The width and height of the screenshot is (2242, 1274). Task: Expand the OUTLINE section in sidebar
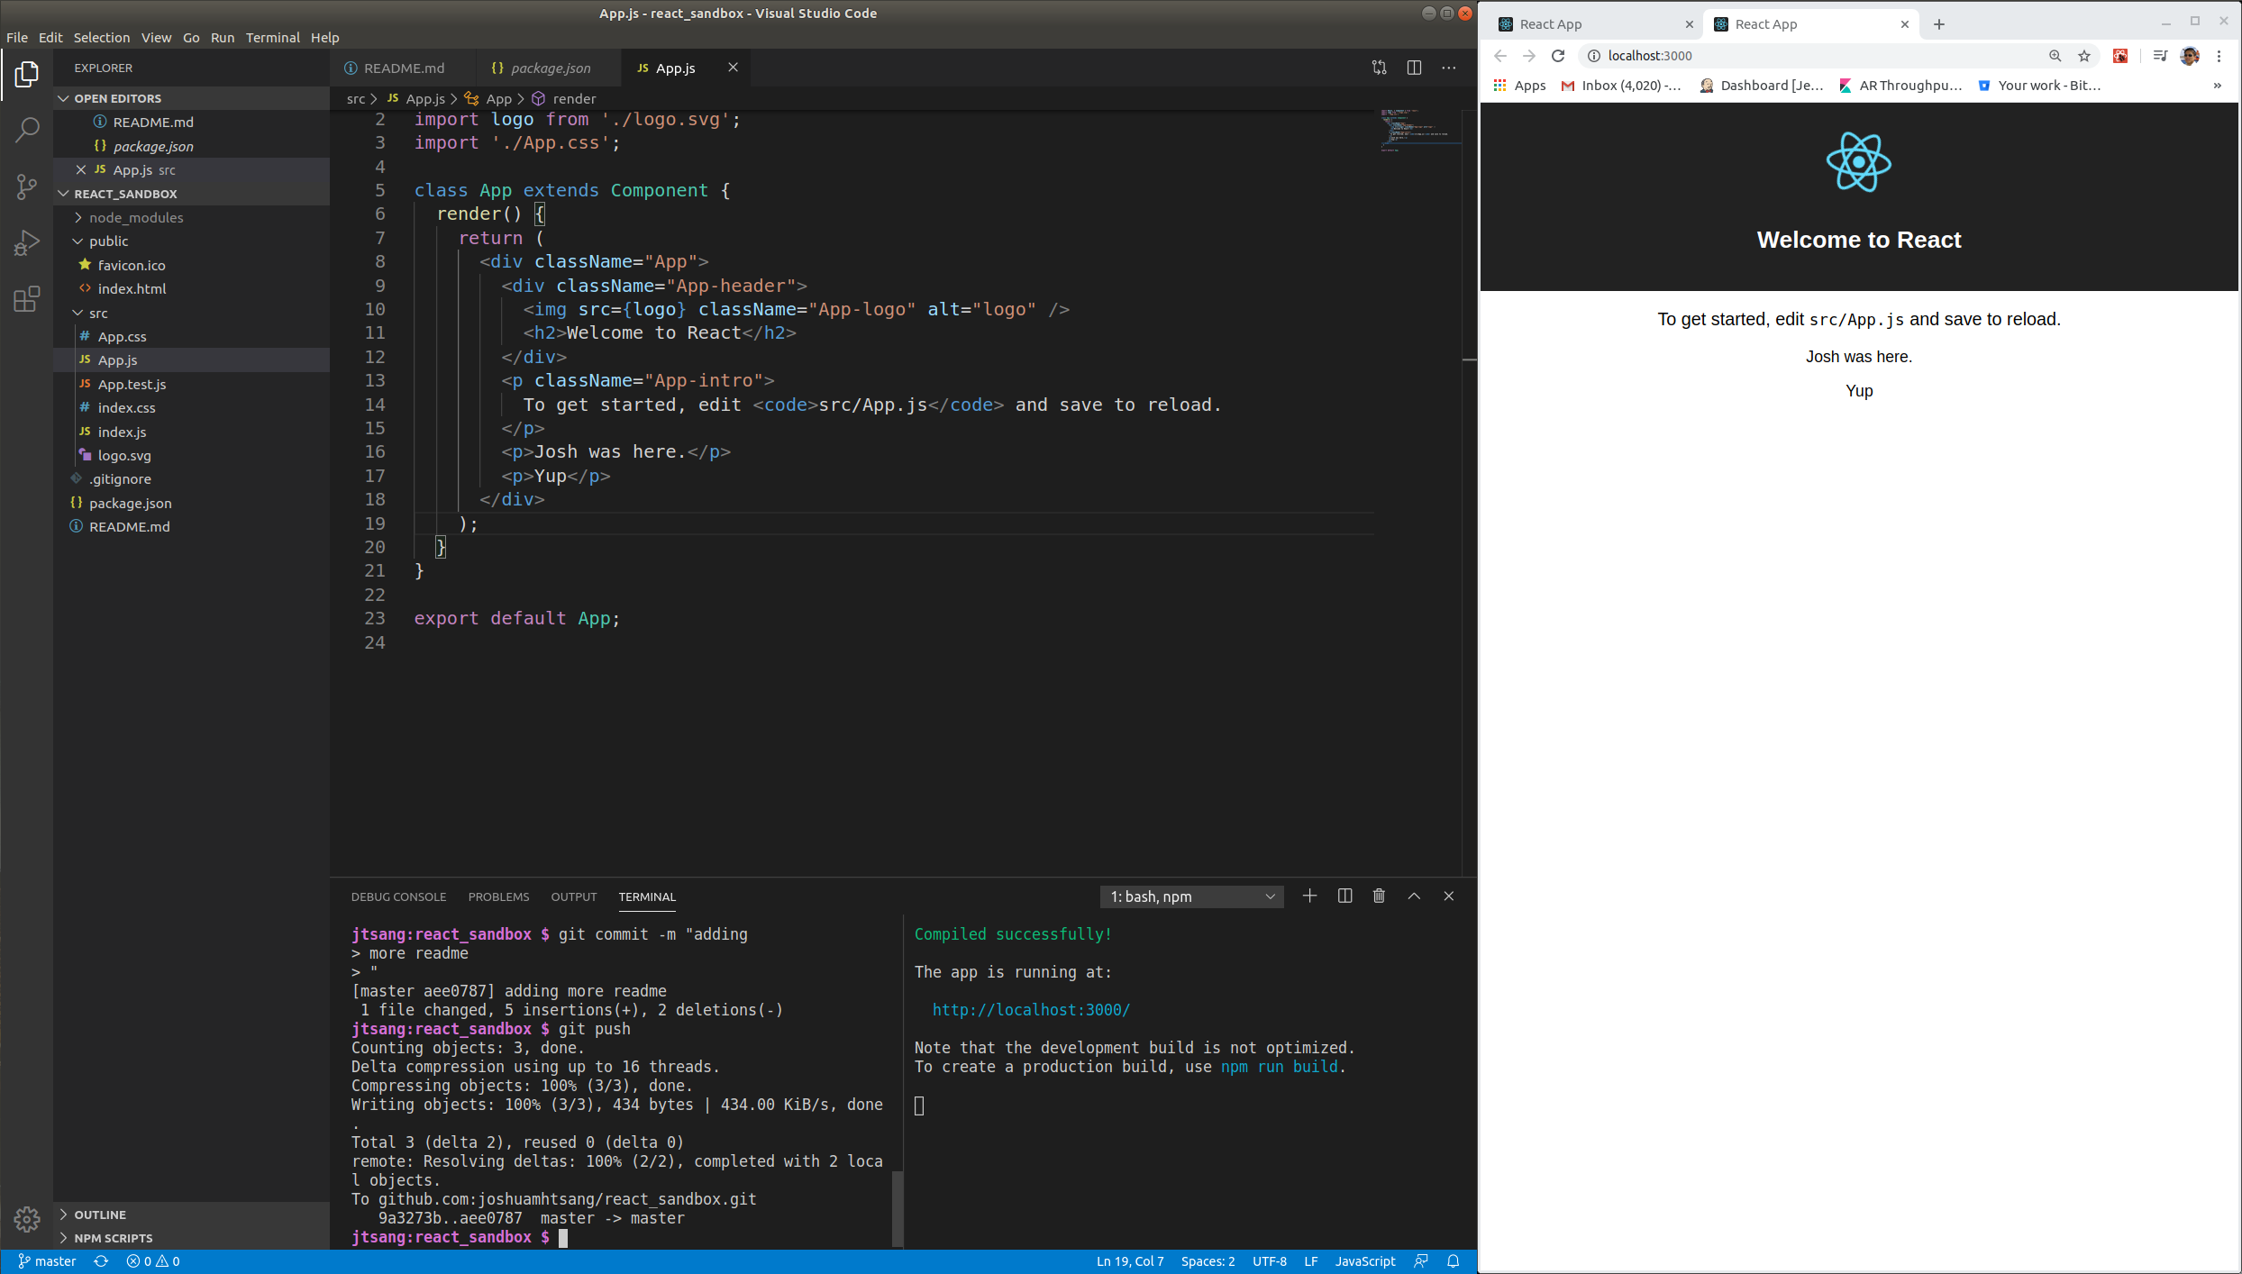pyautogui.click(x=100, y=1214)
